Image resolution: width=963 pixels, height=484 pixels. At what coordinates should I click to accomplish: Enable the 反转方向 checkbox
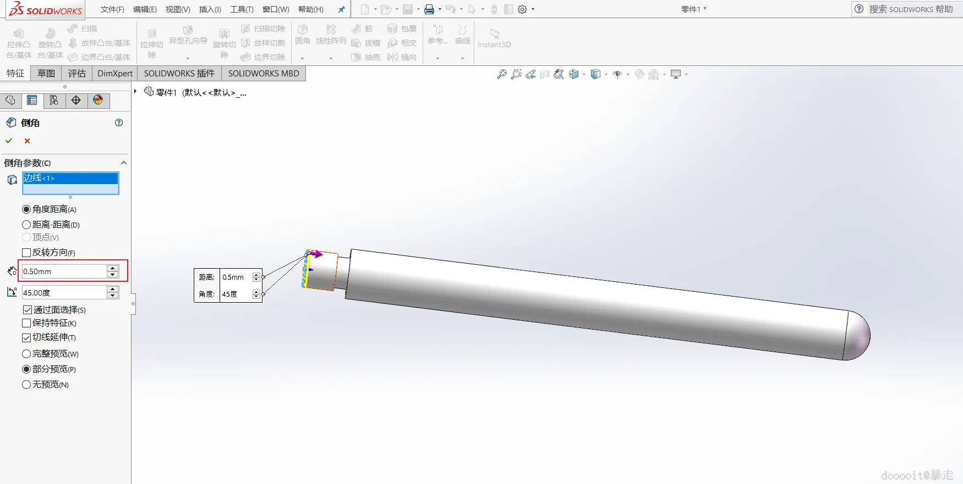(26, 253)
